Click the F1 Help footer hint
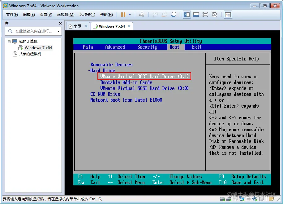The image size is (283, 204). click(x=89, y=176)
